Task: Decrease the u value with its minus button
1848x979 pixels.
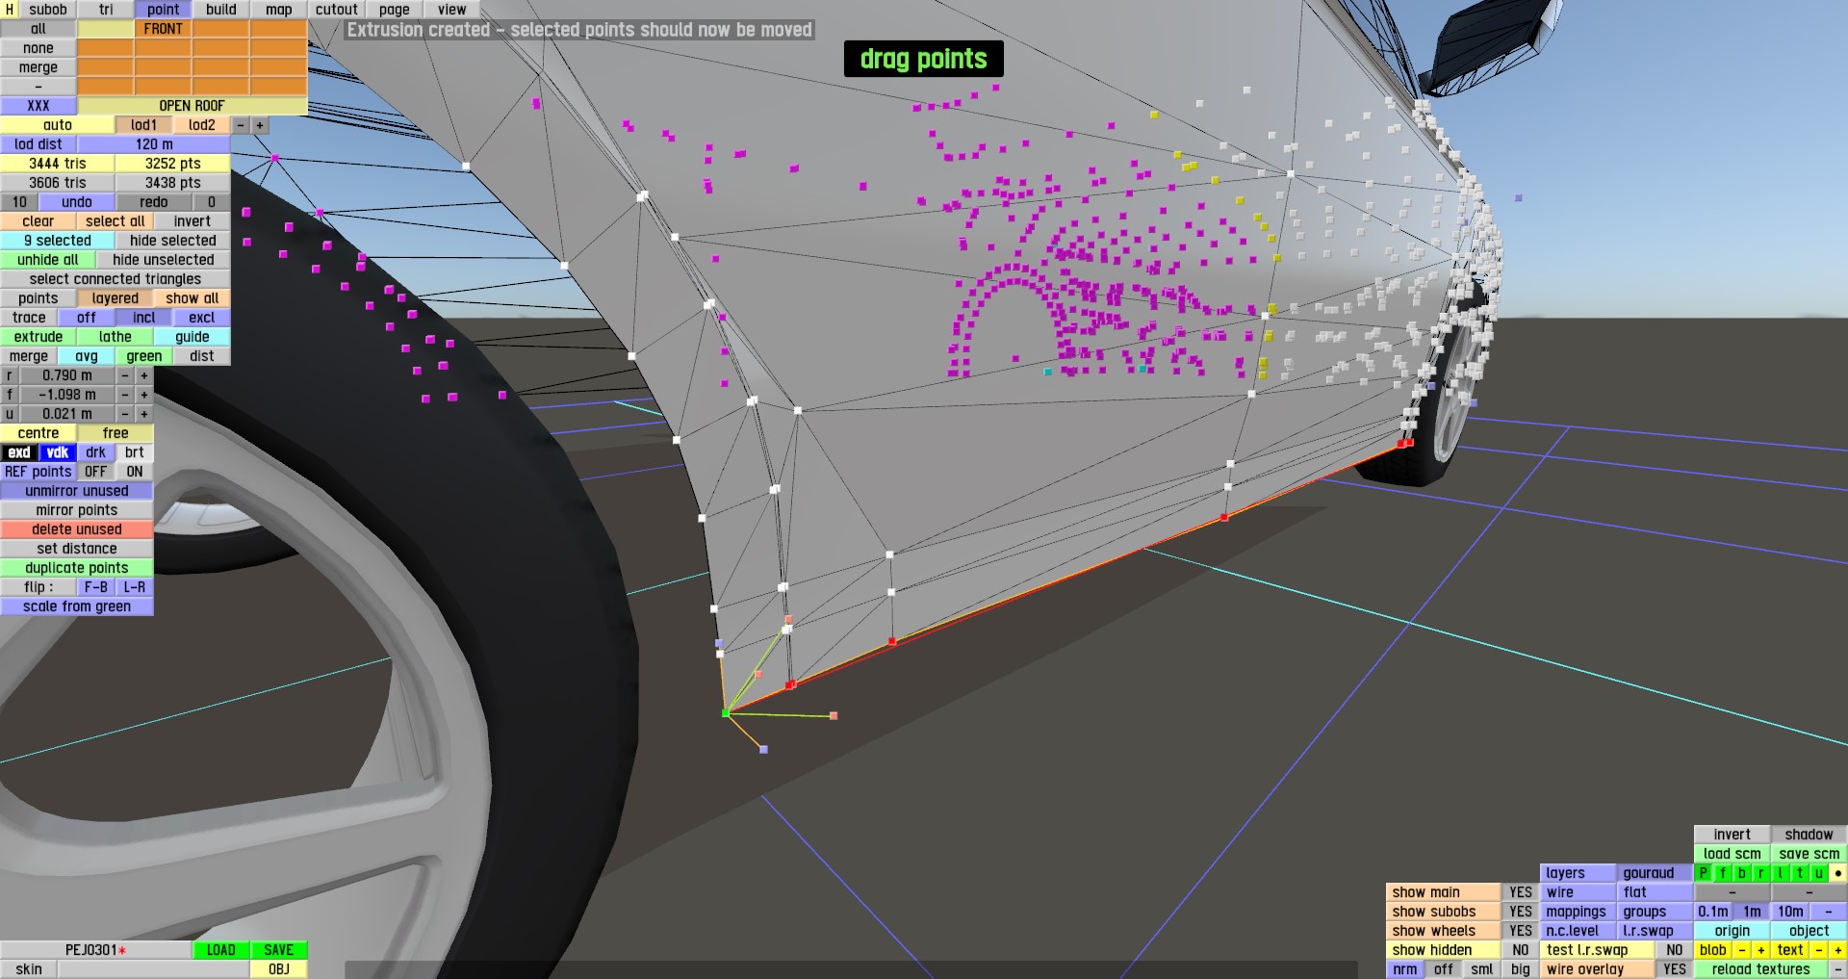Action: 125,414
